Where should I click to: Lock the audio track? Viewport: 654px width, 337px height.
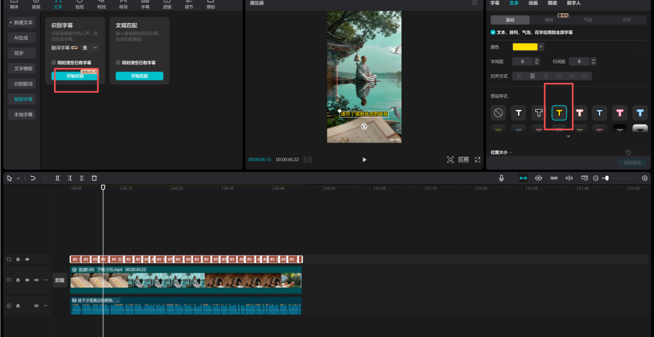(x=18, y=305)
